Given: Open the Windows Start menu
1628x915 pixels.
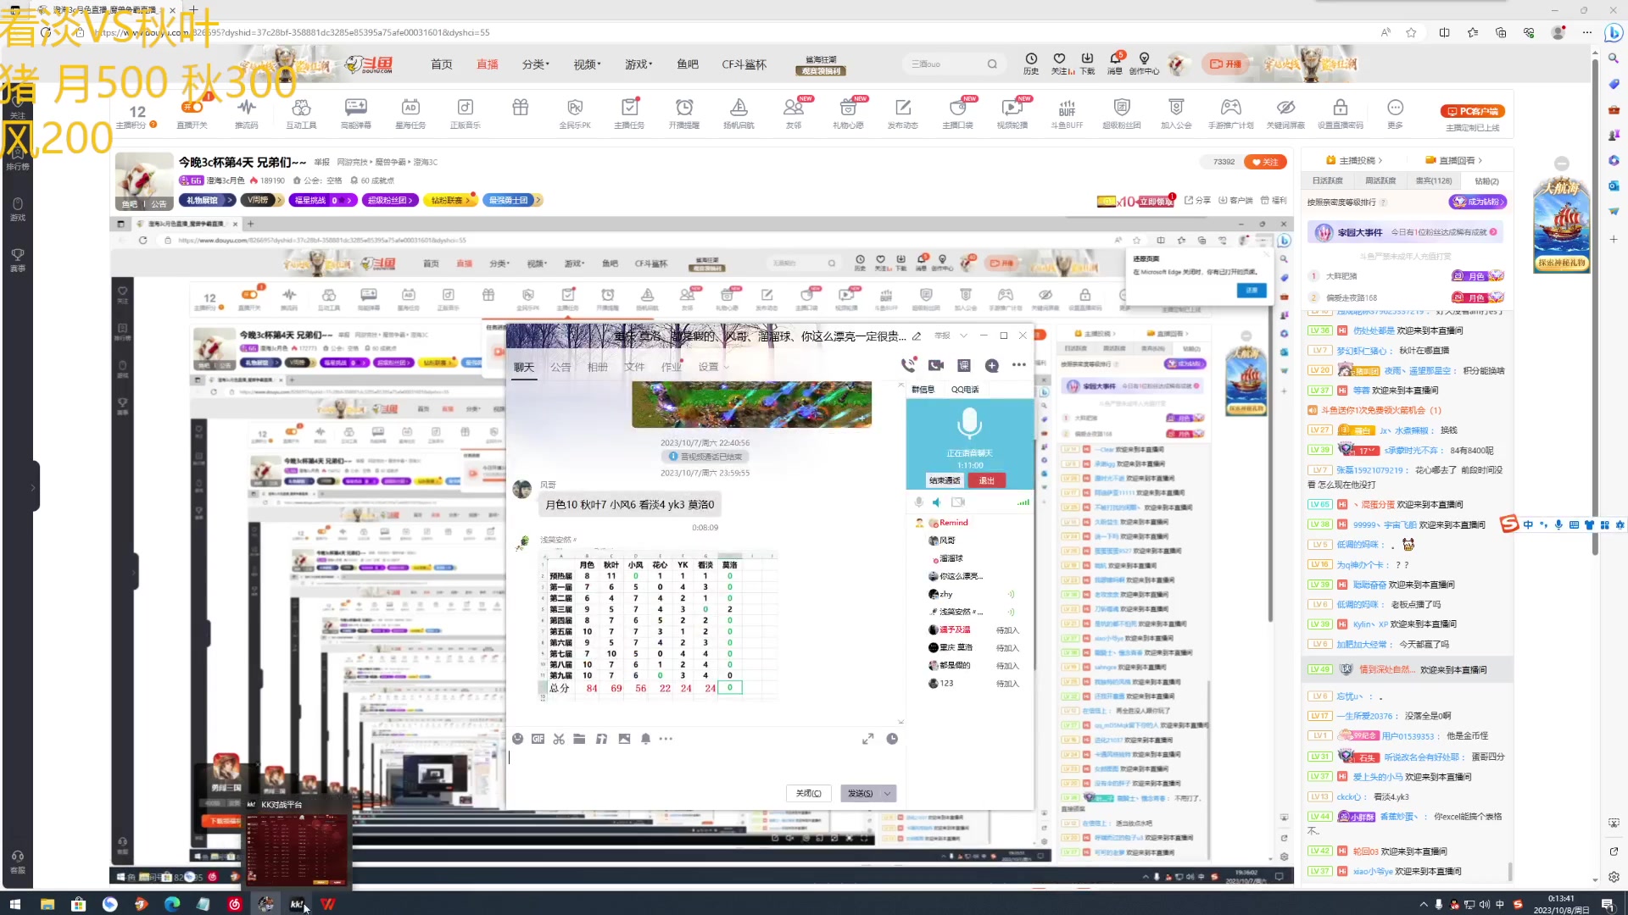Looking at the screenshot, I should [14, 904].
